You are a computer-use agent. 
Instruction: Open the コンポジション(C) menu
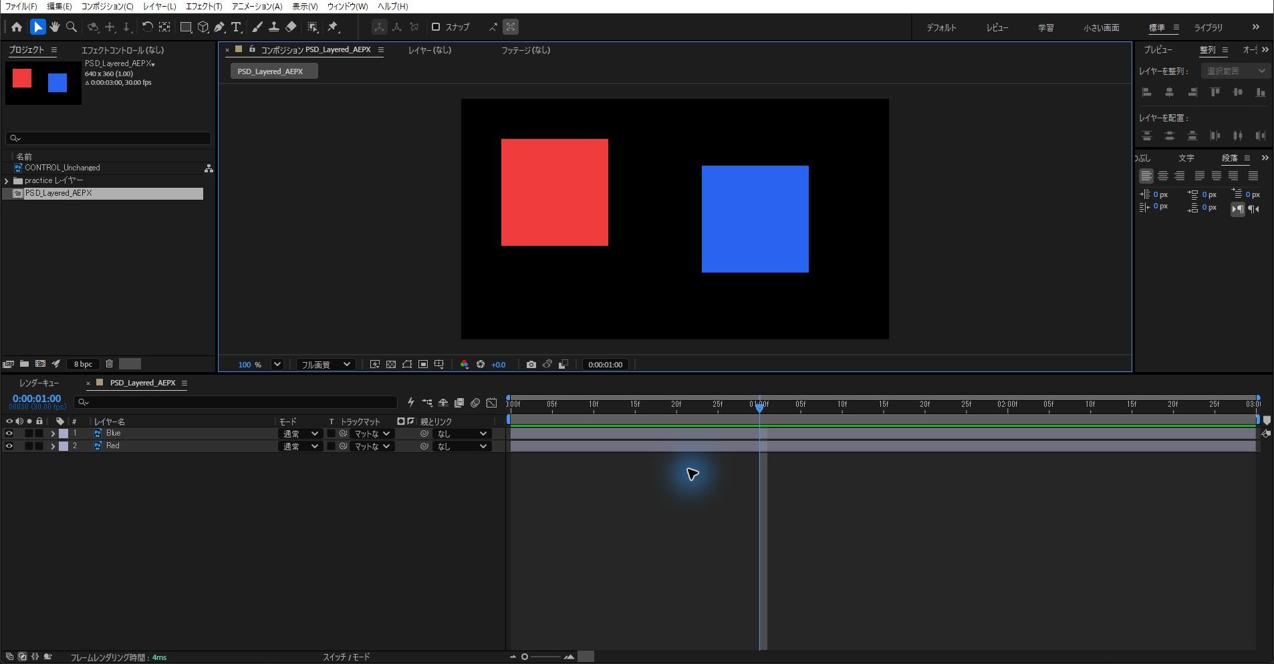tap(107, 6)
